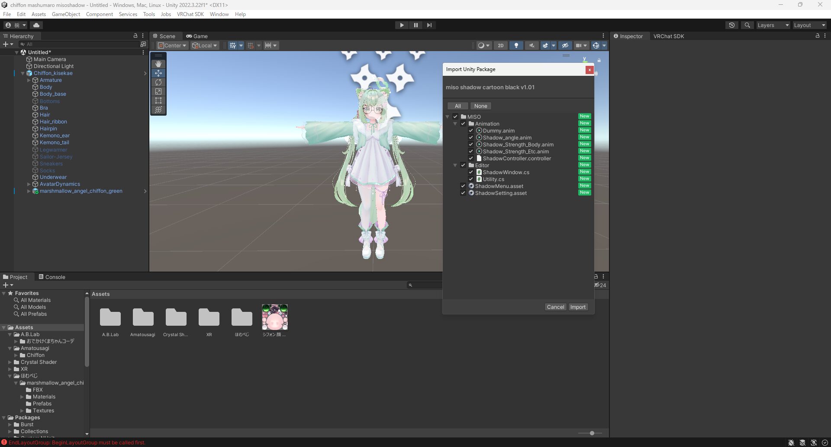This screenshot has width=831, height=447.
Task: Toggle scene view lighting bulb icon
Action: pyautogui.click(x=516, y=45)
